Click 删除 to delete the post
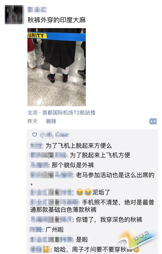 click(x=51, y=121)
